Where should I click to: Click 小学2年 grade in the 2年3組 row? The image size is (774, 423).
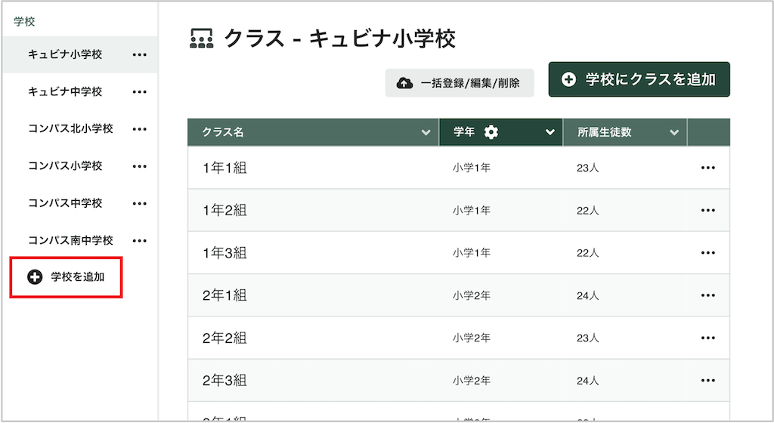tap(472, 381)
